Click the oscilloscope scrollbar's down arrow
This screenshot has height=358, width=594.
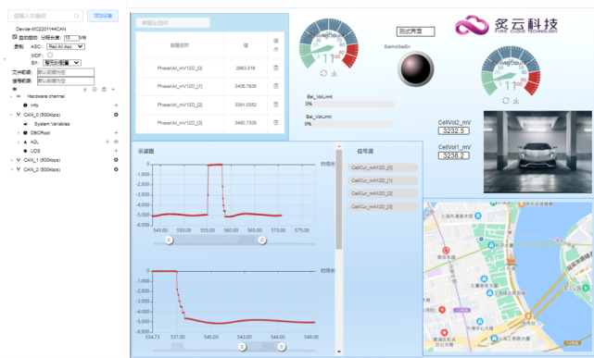click(x=339, y=352)
